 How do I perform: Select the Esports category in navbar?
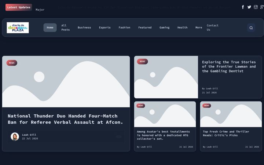pyautogui.click(x=105, y=27)
